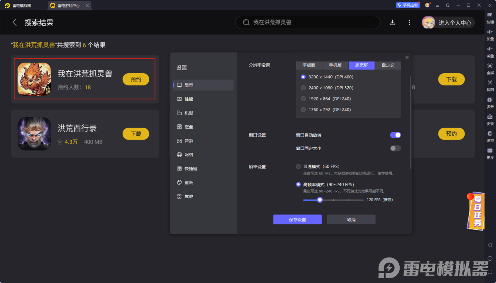Choose 普通模式 (60 FPS) frame rate
Screen dimensions: 496x283
pyautogui.click(x=298, y=167)
